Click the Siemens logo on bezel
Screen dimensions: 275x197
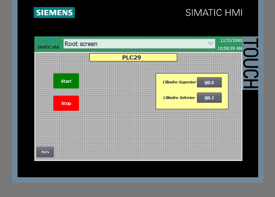(54, 12)
